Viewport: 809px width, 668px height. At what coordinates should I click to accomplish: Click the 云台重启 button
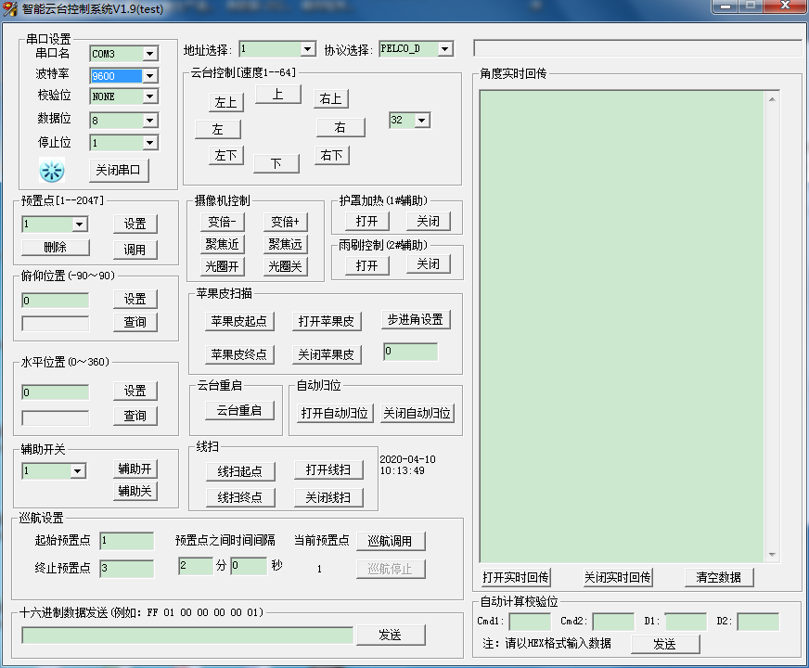coord(239,410)
